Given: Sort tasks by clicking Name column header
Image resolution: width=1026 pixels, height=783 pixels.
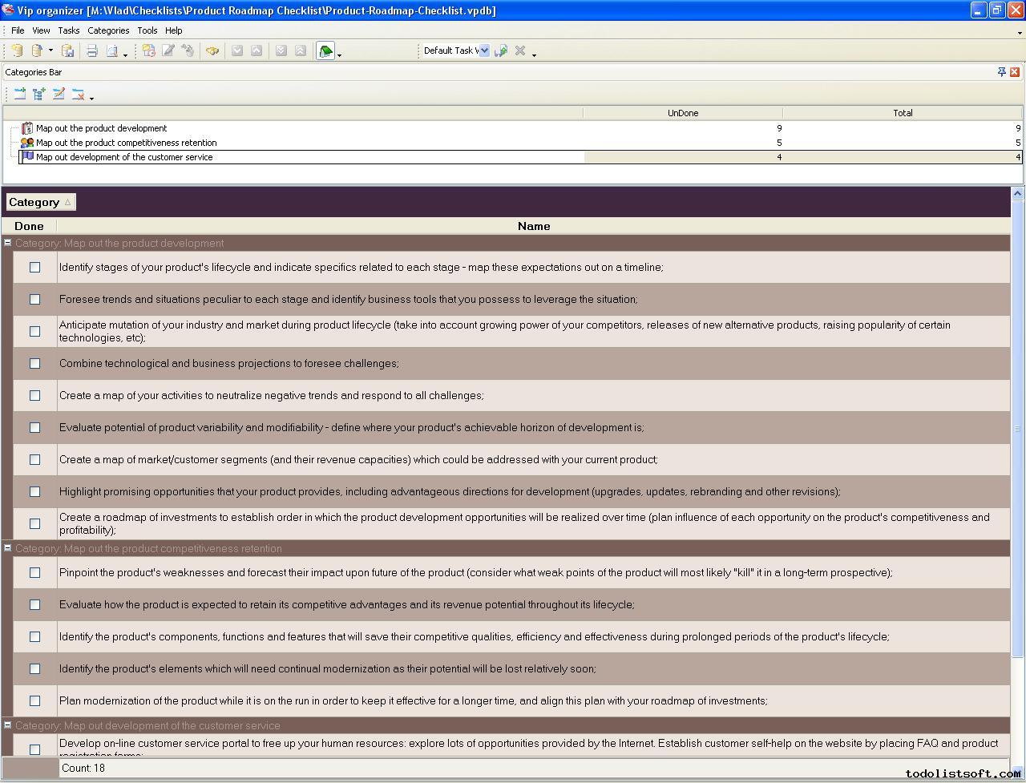Looking at the screenshot, I should click(x=533, y=226).
